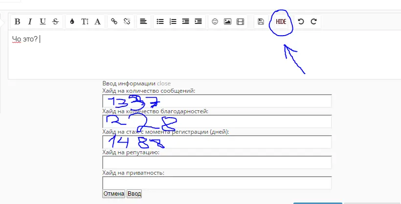Toggle underline formatting
This screenshot has width=401, height=204.
pos(43,21)
